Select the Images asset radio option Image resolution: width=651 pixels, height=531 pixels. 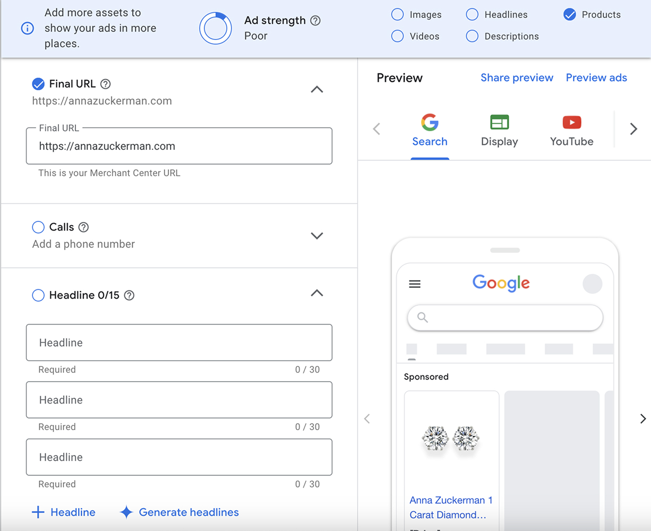pos(397,15)
